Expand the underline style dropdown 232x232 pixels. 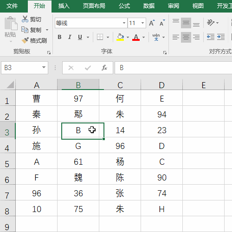click(88, 37)
